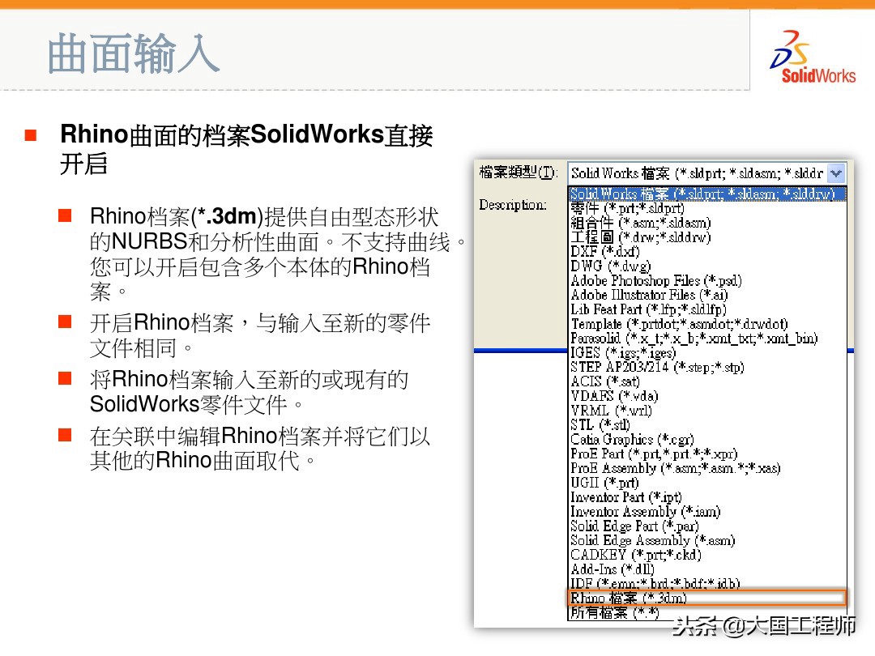Choose 'IGES (*.igs;*.iges)' entry

tap(707, 352)
